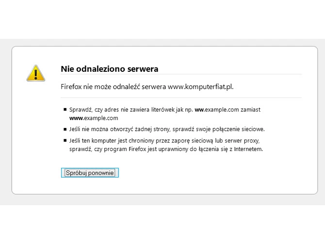325x244 pixels.
Task: Select the heading "Nie odnaleziono serwera"
Action: click(110, 69)
